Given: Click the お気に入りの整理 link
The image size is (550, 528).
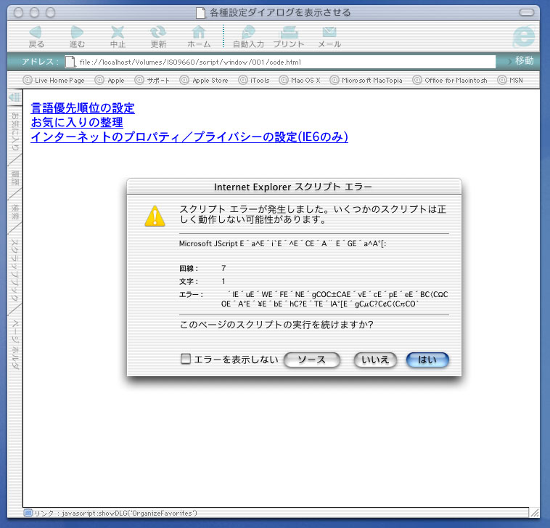Looking at the screenshot, I should pyautogui.click(x=77, y=122).
